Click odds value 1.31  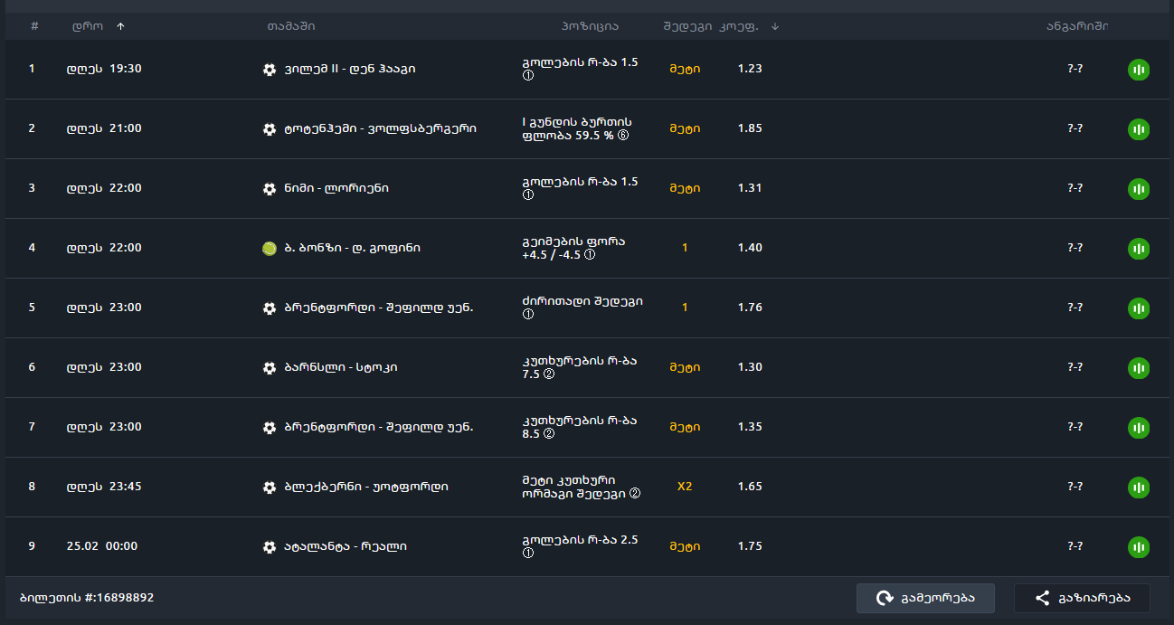tap(750, 188)
